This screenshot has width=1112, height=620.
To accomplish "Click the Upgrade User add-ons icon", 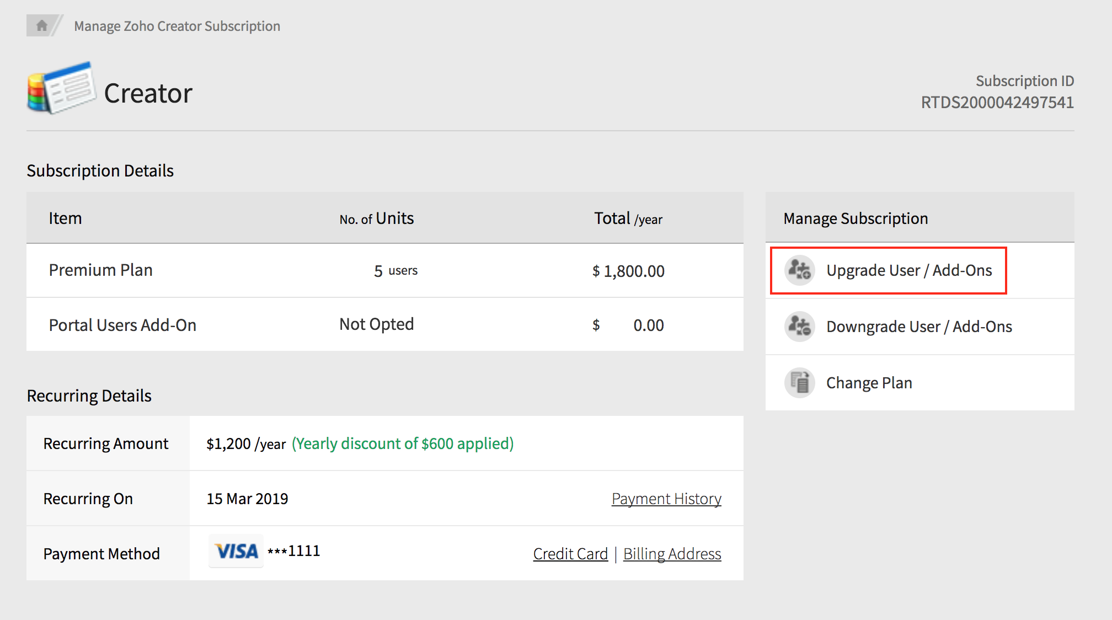I will click(799, 270).
